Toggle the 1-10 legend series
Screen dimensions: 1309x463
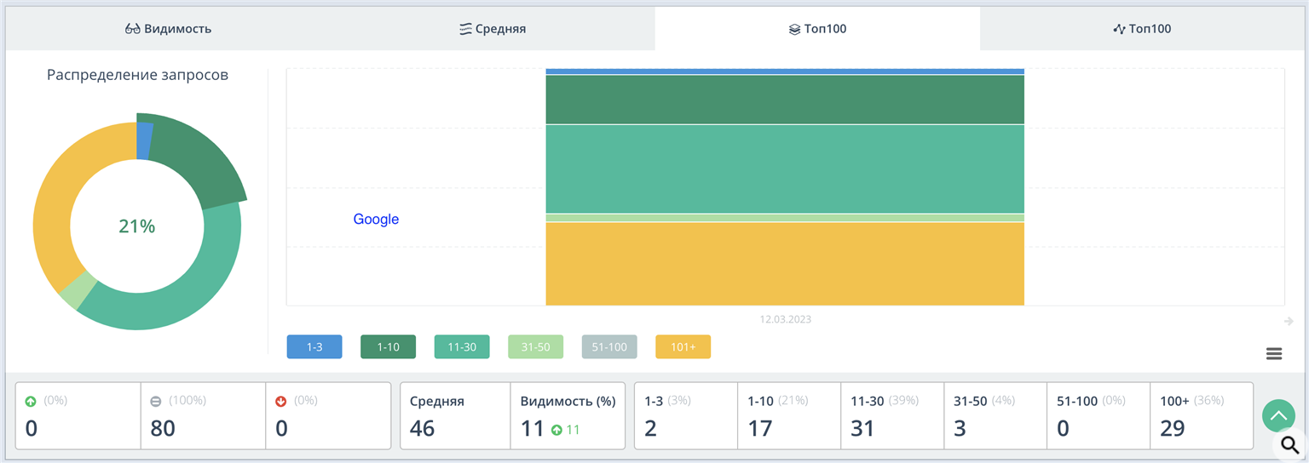pos(388,347)
